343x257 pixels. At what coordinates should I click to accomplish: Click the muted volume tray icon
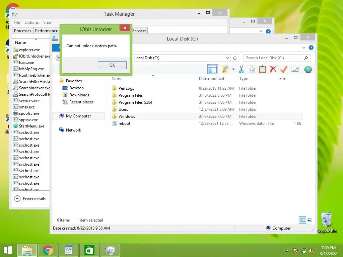(x=311, y=251)
